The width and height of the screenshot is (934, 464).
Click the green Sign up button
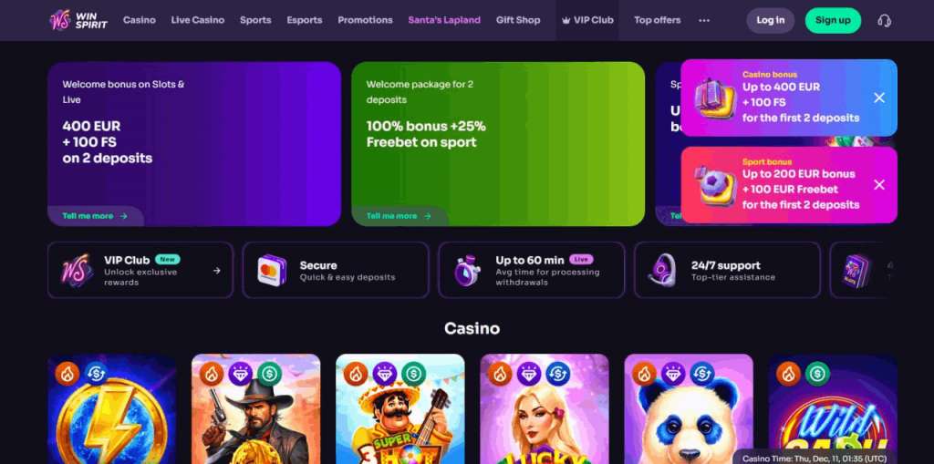pos(833,20)
